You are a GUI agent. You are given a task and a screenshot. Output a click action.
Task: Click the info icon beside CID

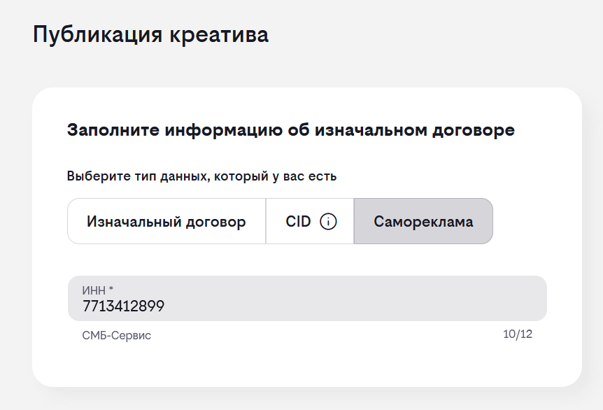click(x=328, y=222)
